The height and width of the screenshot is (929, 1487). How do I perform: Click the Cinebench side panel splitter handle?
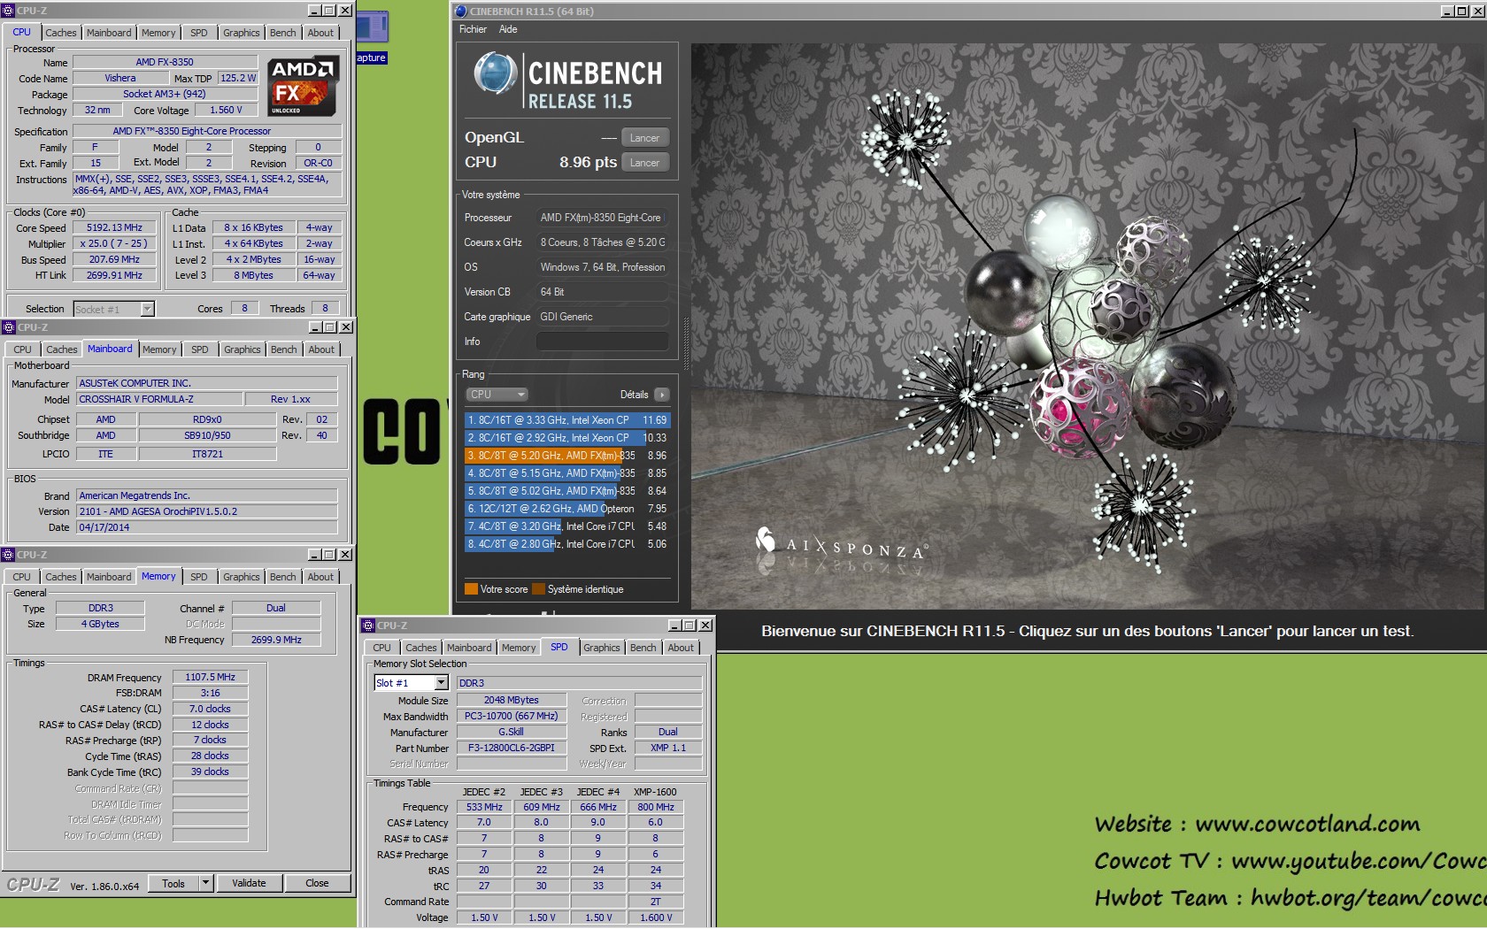[686, 343]
